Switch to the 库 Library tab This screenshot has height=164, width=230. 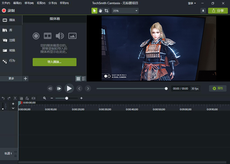click(11, 30)
